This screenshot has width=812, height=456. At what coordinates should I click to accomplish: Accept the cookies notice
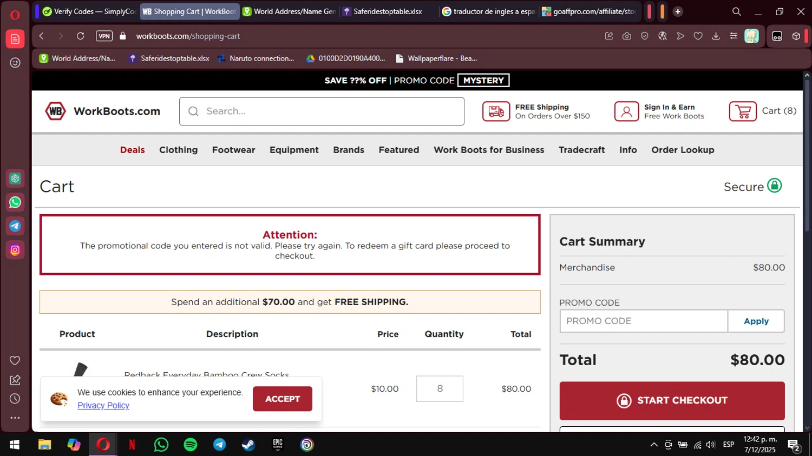(283, 399)
